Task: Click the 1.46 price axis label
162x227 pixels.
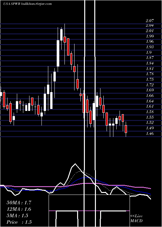Action: tap(150, 134)
